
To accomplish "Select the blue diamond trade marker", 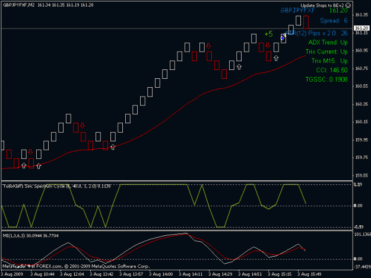I will [x=283, y=38].
